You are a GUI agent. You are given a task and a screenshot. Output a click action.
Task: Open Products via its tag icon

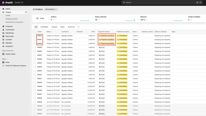coord(3,26)
